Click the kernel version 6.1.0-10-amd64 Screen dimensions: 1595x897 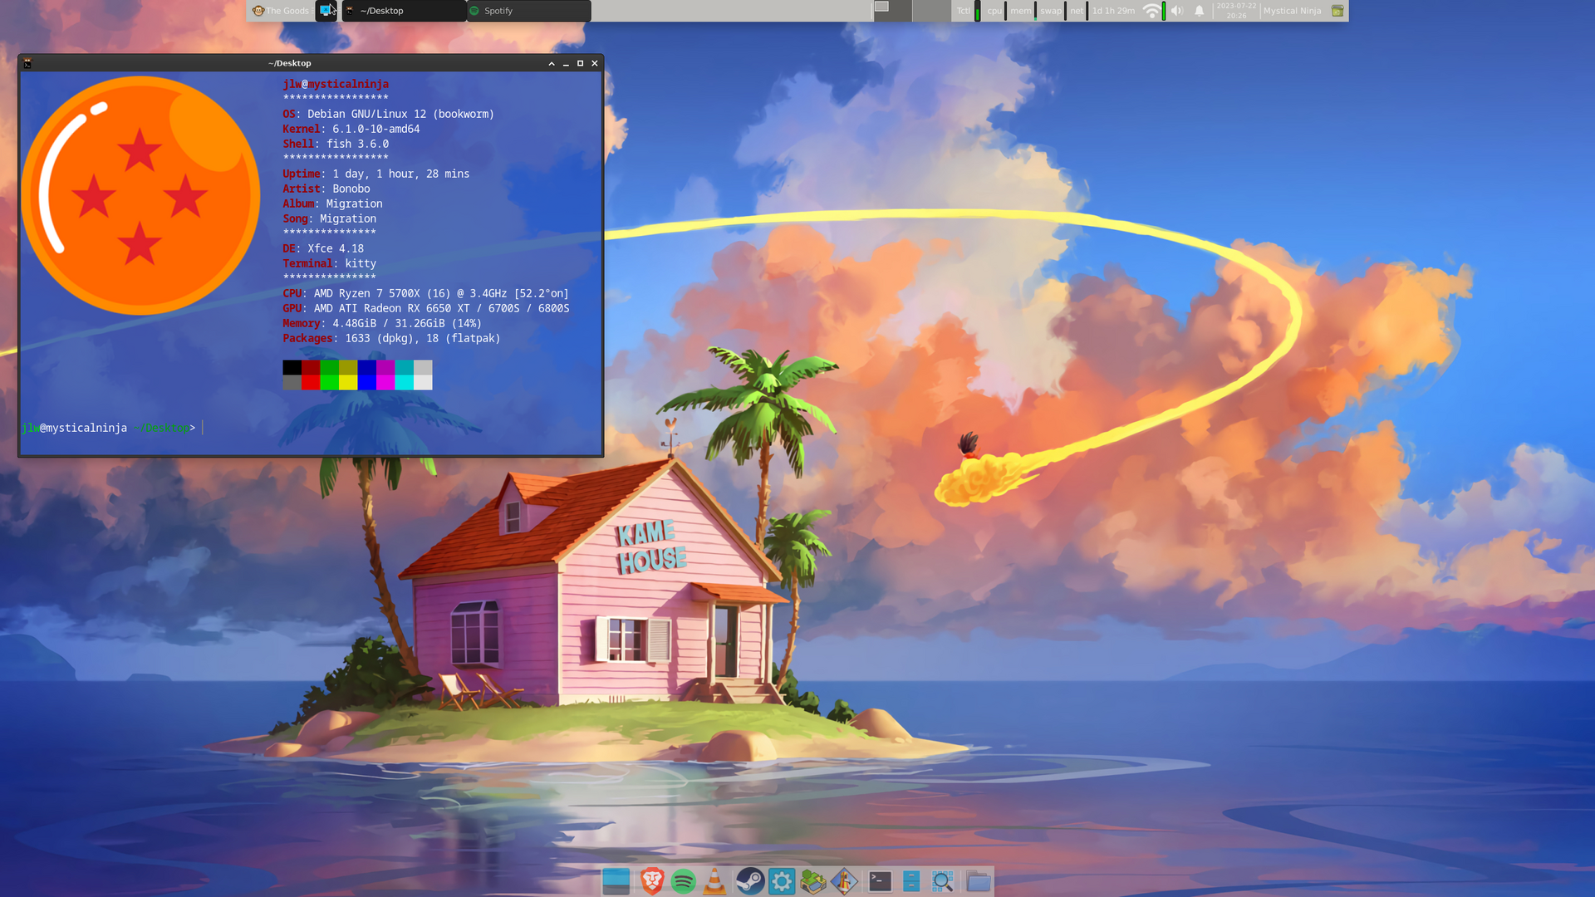pos(375,129)
